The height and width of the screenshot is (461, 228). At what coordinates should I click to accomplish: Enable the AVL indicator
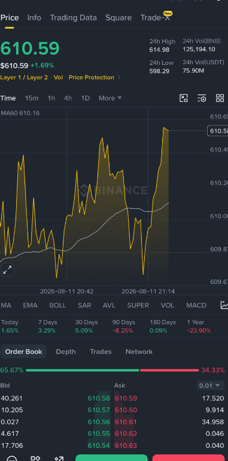click(109, 305)
